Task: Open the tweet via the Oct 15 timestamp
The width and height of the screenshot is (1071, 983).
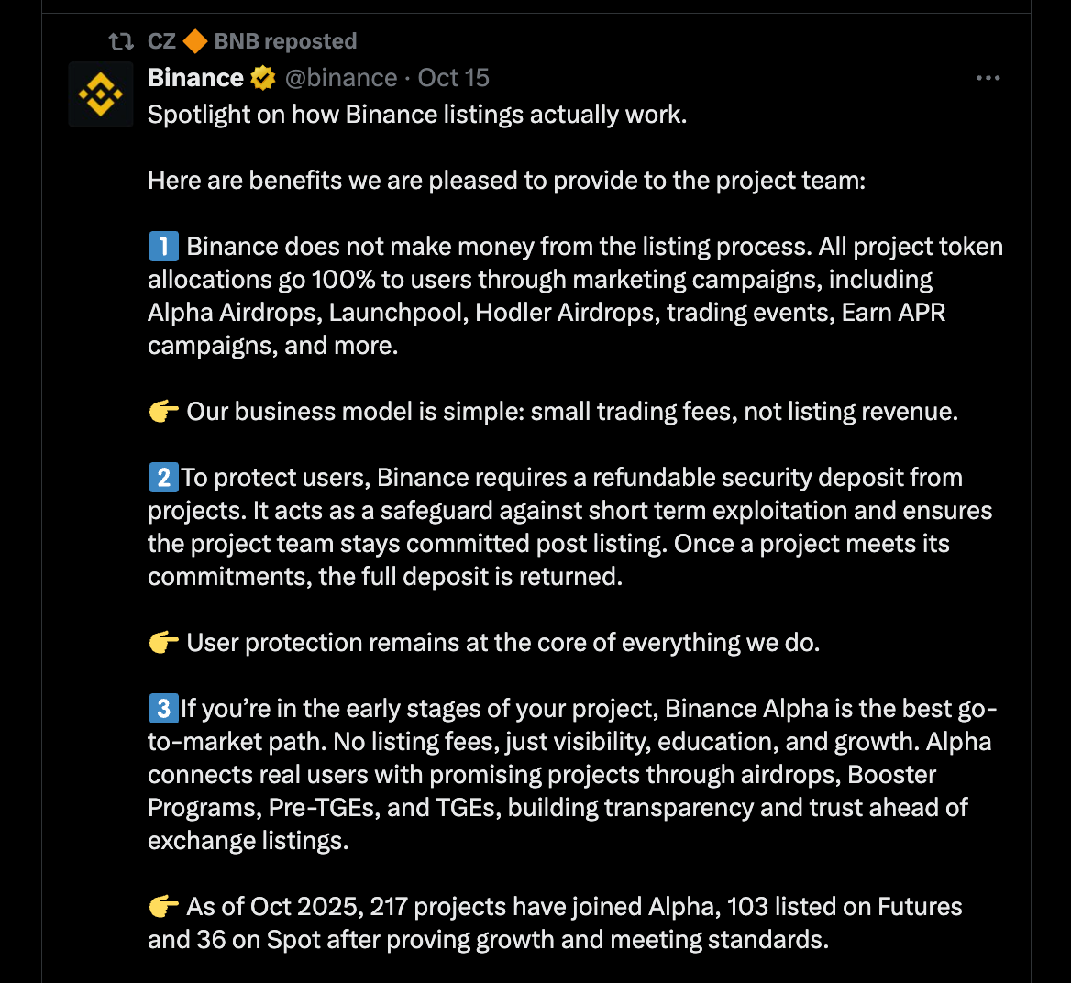Action: tap(454, 78)
